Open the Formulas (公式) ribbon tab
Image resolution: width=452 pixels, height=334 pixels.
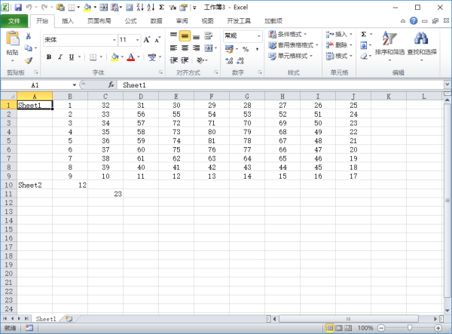coord(130,21)
